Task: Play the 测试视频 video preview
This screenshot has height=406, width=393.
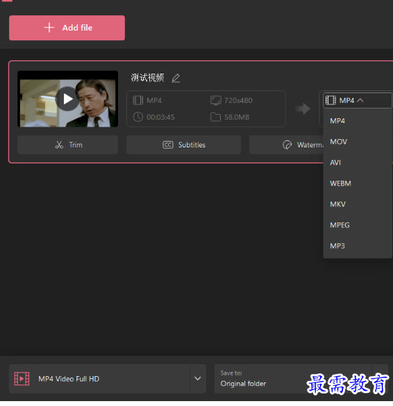Action: tap(67, 99)
